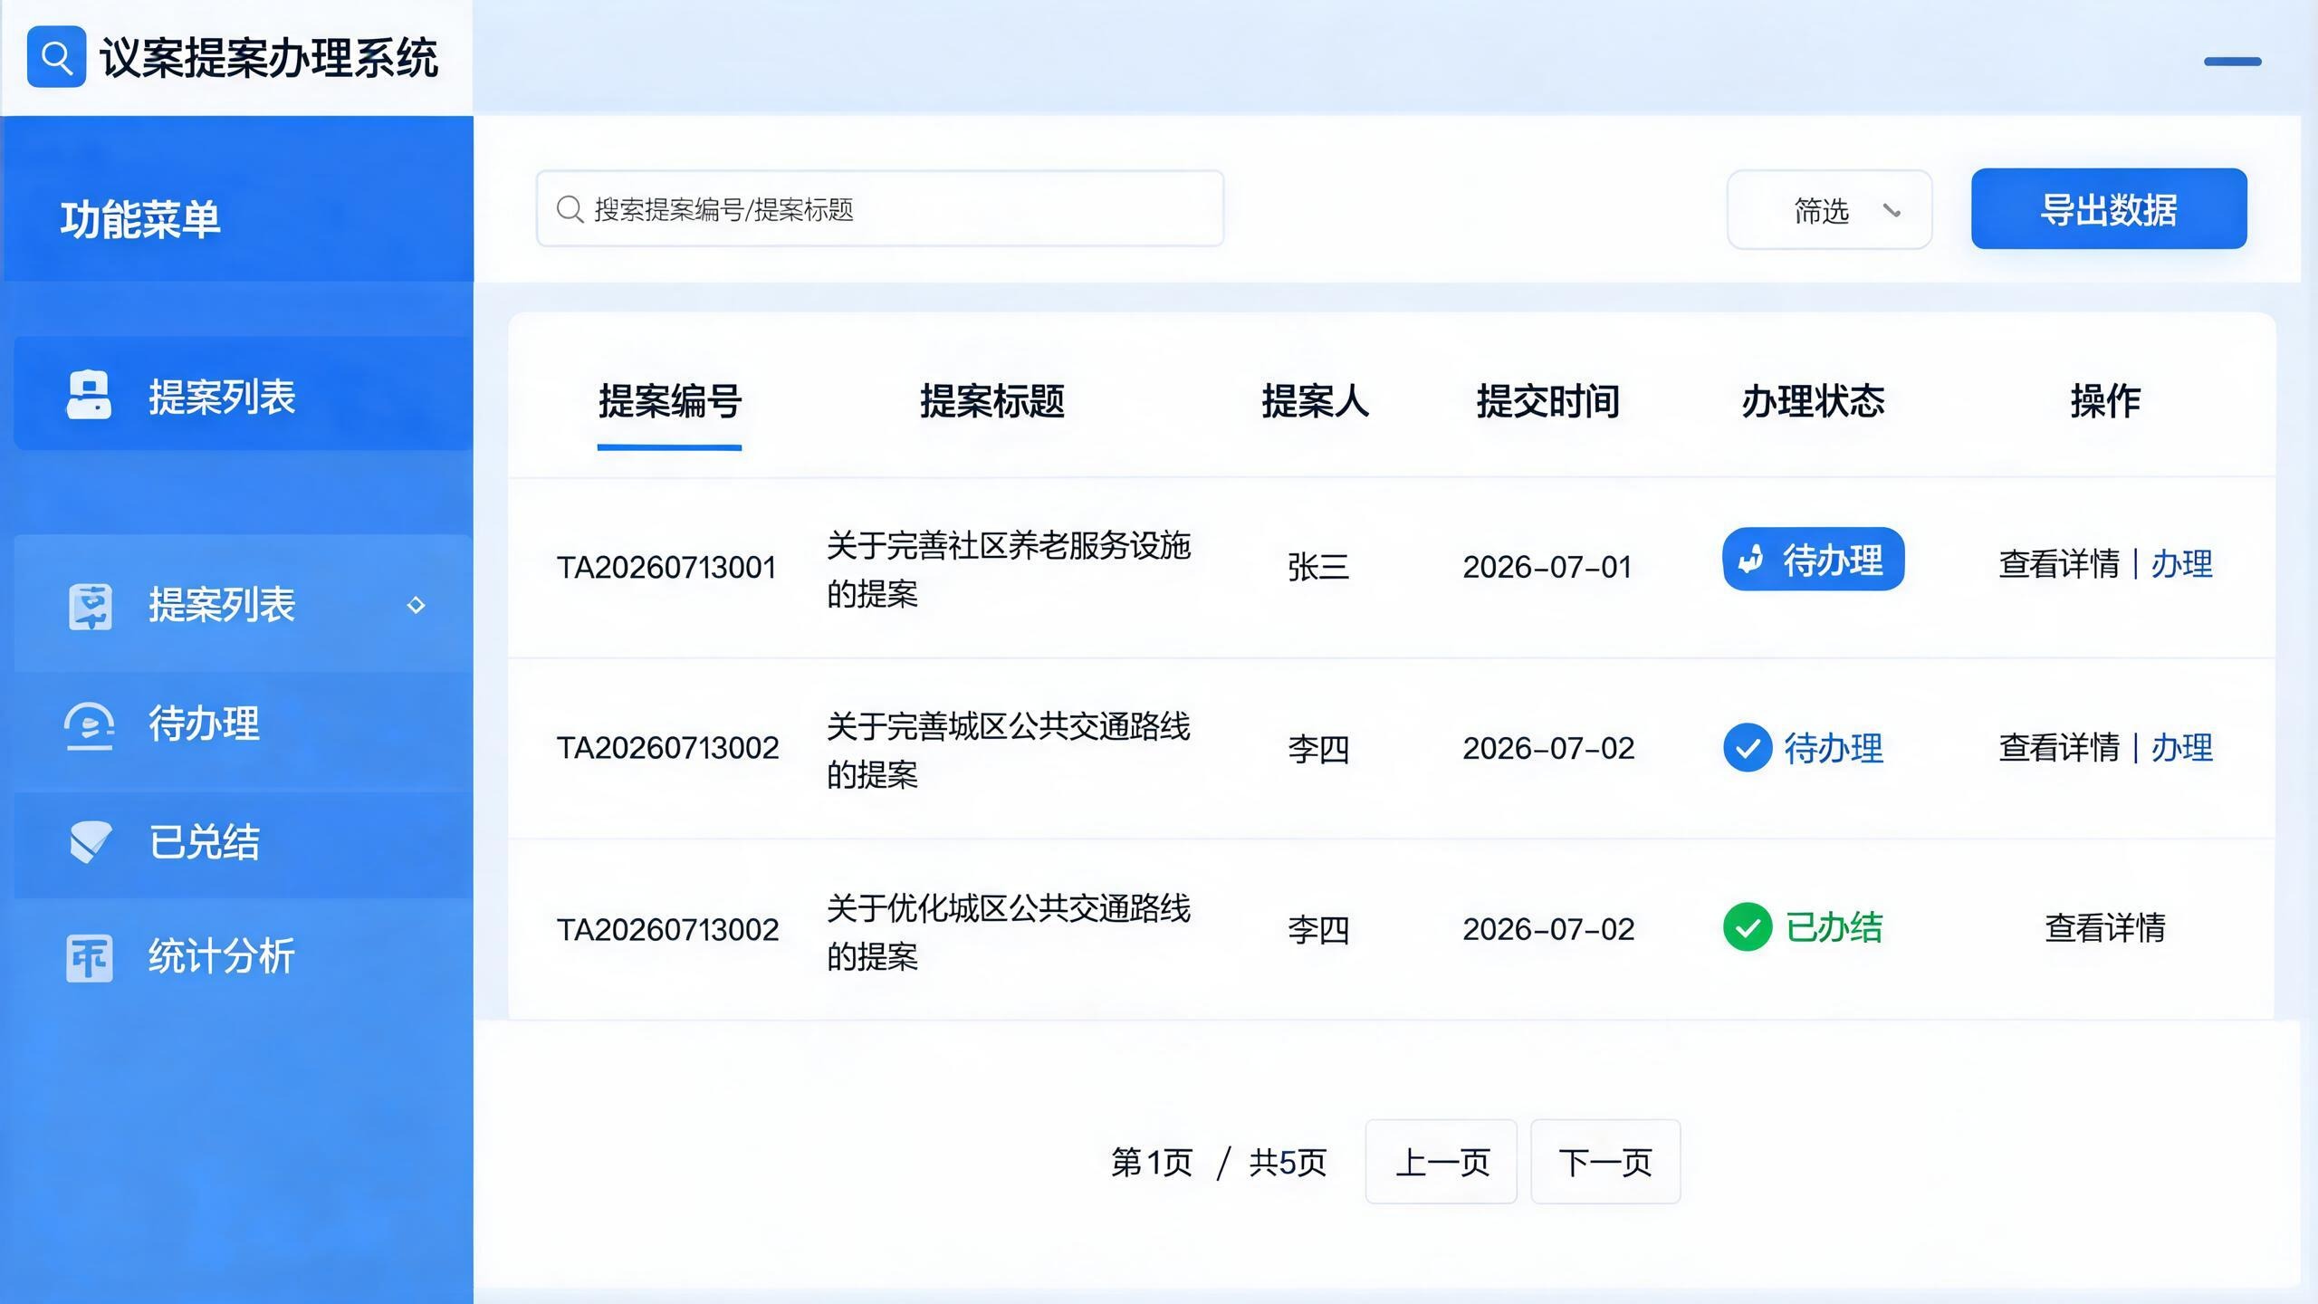
Task: Click title 关于完善社区养老服务设施的提案
Action: tap(1009, 570)
